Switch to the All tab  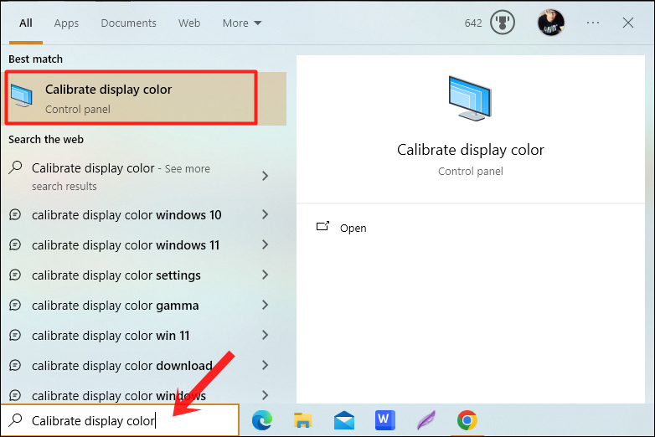25,23
